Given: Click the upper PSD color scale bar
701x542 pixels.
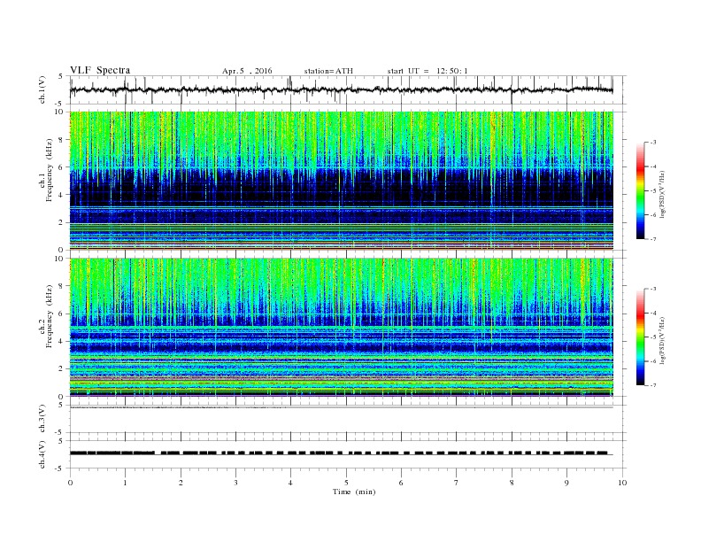Looking at the screenshot, I should click(x=640, y=190).
